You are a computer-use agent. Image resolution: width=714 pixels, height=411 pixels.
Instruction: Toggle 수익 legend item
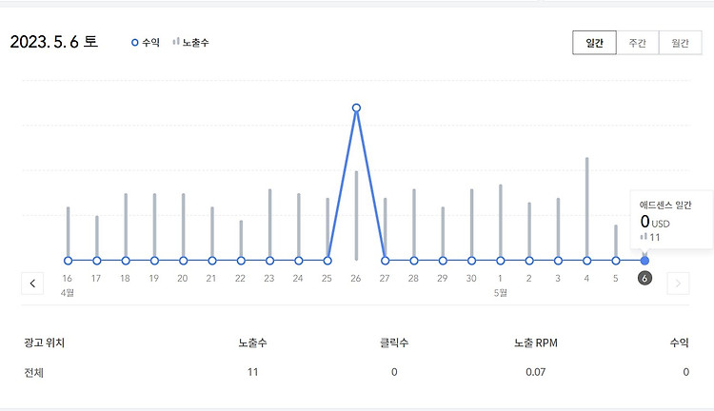[146, 42]
